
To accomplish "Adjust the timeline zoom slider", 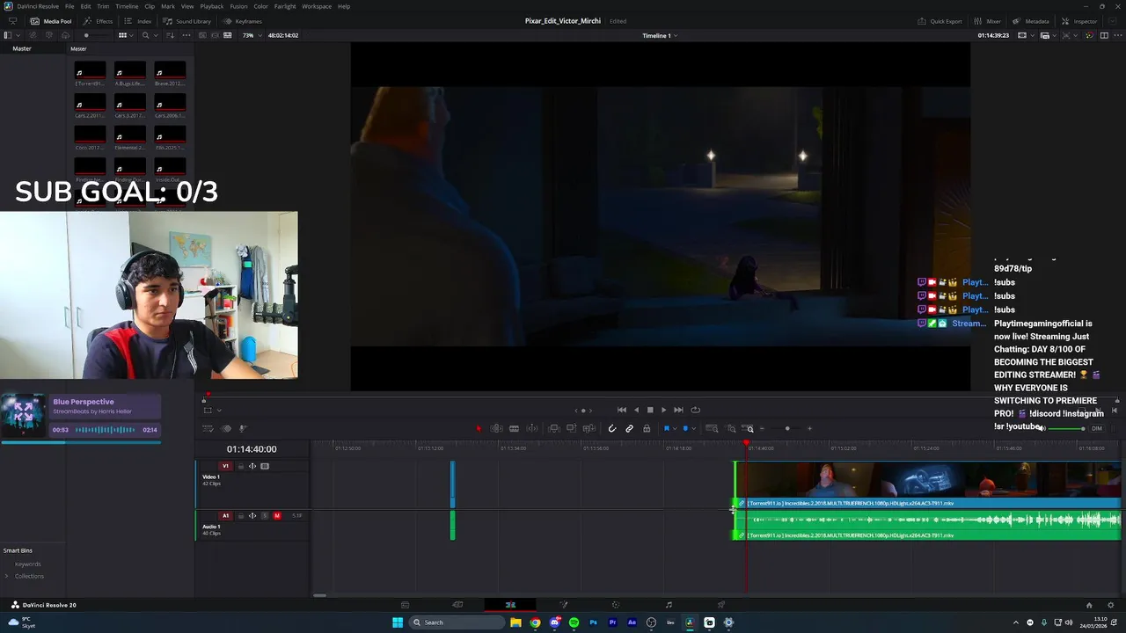I will coord(786,429).
